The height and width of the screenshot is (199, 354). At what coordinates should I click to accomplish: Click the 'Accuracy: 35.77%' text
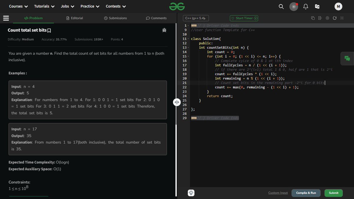click(54, 39)
